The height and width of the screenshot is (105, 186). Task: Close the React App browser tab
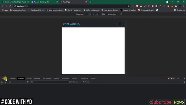(86, 2)
